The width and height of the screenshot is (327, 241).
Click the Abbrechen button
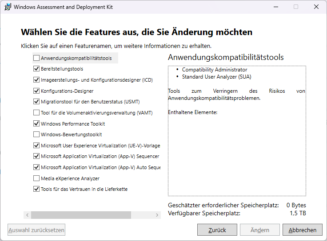tap(302, 230)
